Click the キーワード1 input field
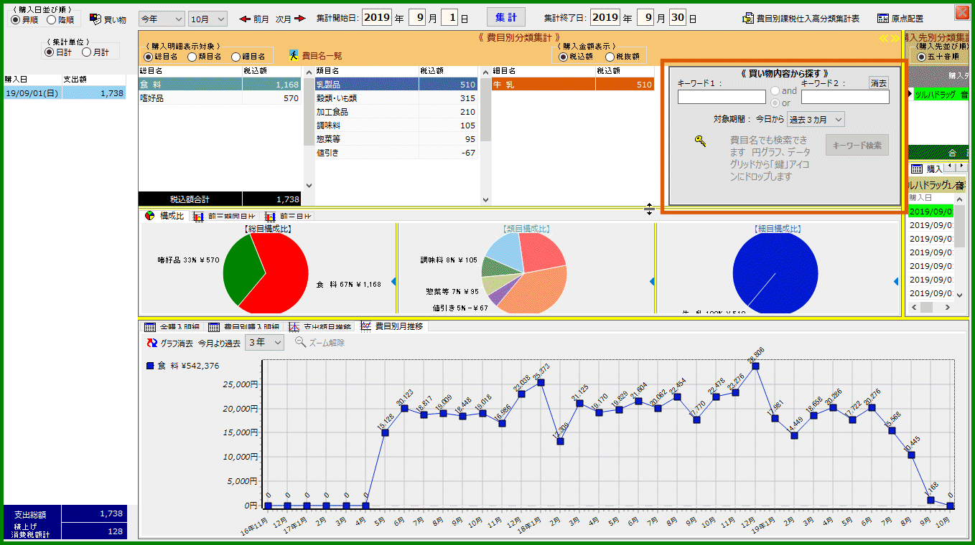975x545 pixels. click(722, 97)
